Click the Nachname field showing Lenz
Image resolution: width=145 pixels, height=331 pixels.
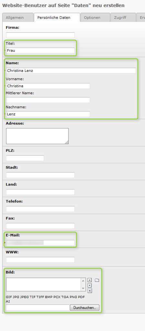[x=48, y=114]
